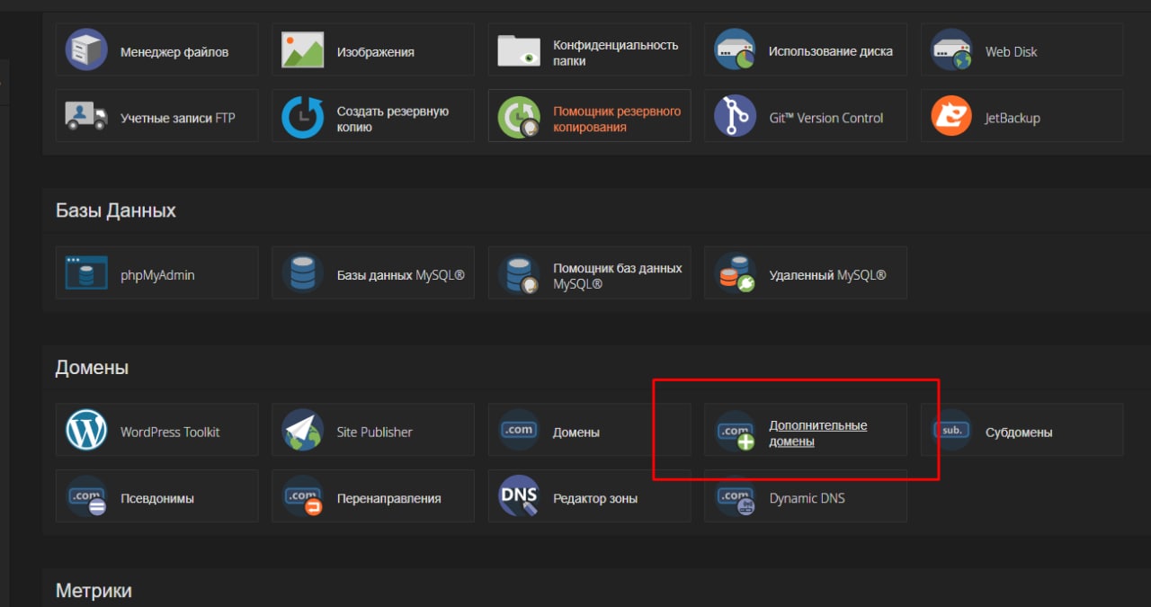Open the Перенаправления redirect icon
The width and height of the screenshot is (1151, 607).
(x=303, y=497)
